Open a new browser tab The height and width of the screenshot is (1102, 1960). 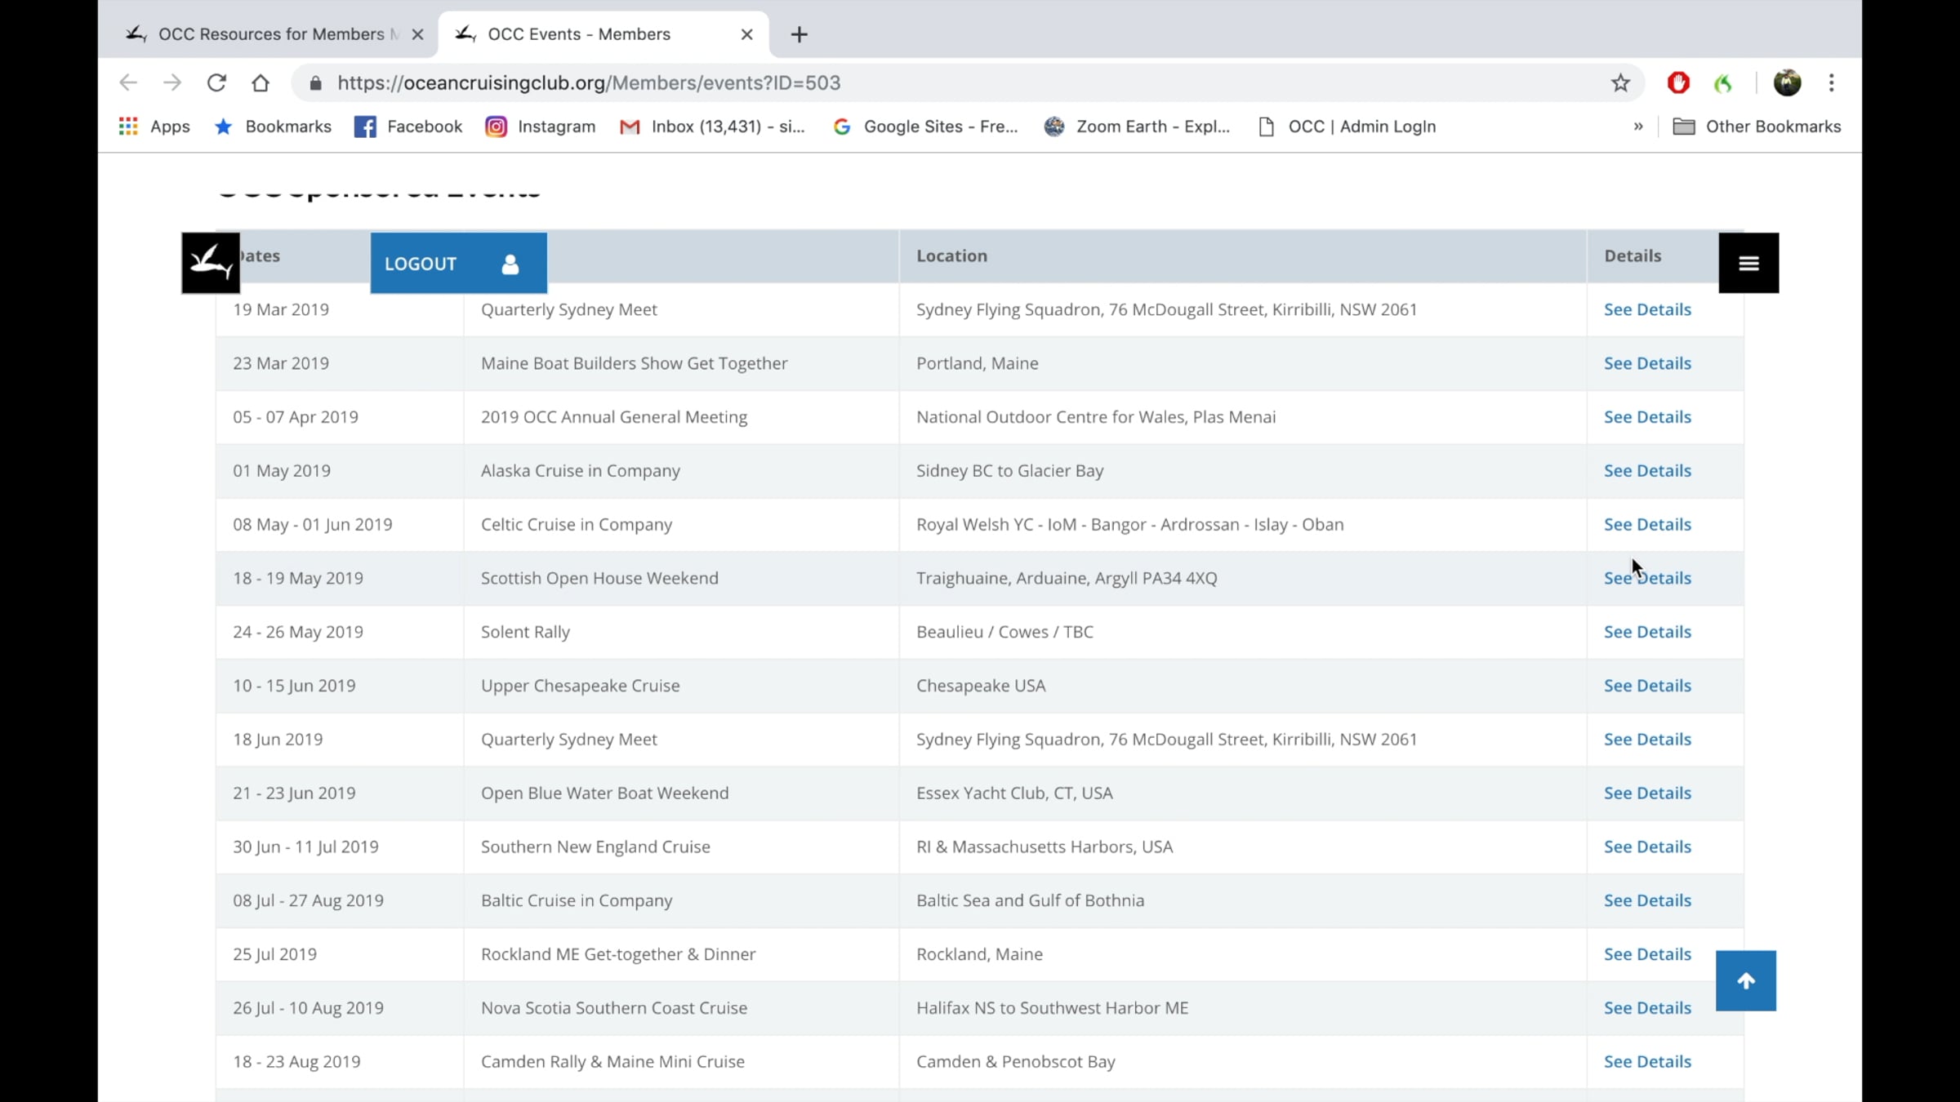[x=800, y=34]
